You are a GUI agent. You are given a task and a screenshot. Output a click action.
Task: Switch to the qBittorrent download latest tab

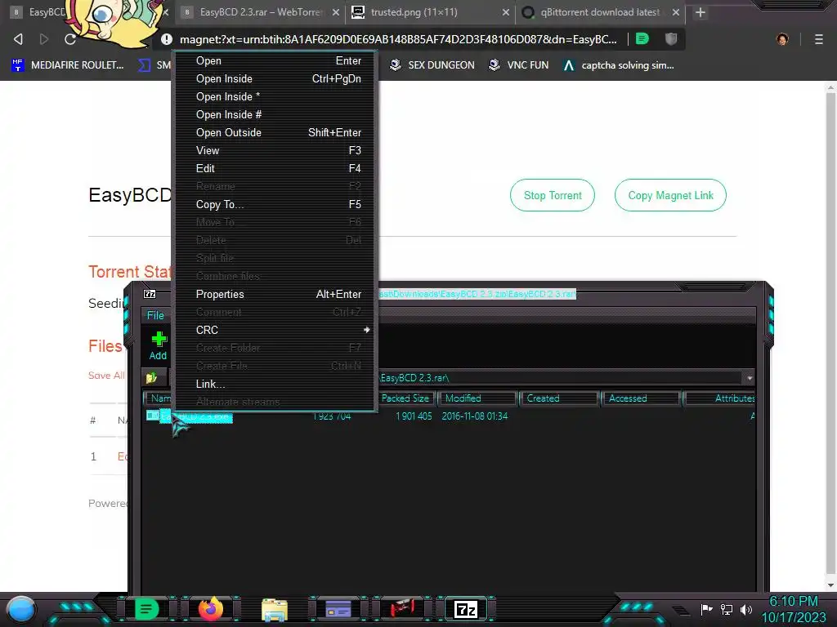[x=599, y=12]
